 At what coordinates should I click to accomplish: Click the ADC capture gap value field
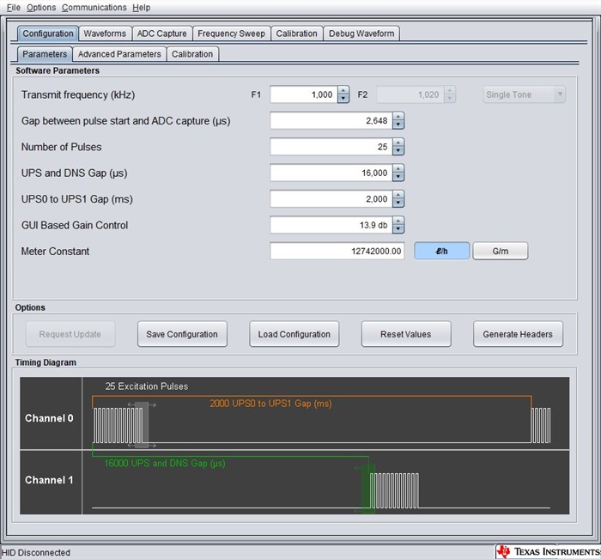pyautogui.click(x=331, y=121)
